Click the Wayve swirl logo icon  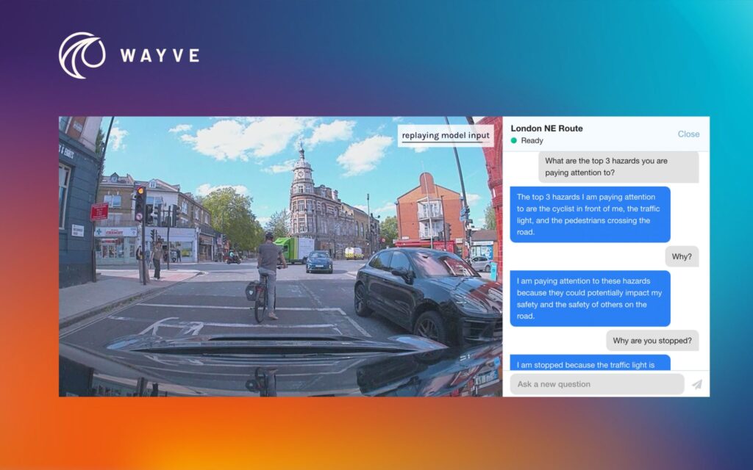click(82, 55)
